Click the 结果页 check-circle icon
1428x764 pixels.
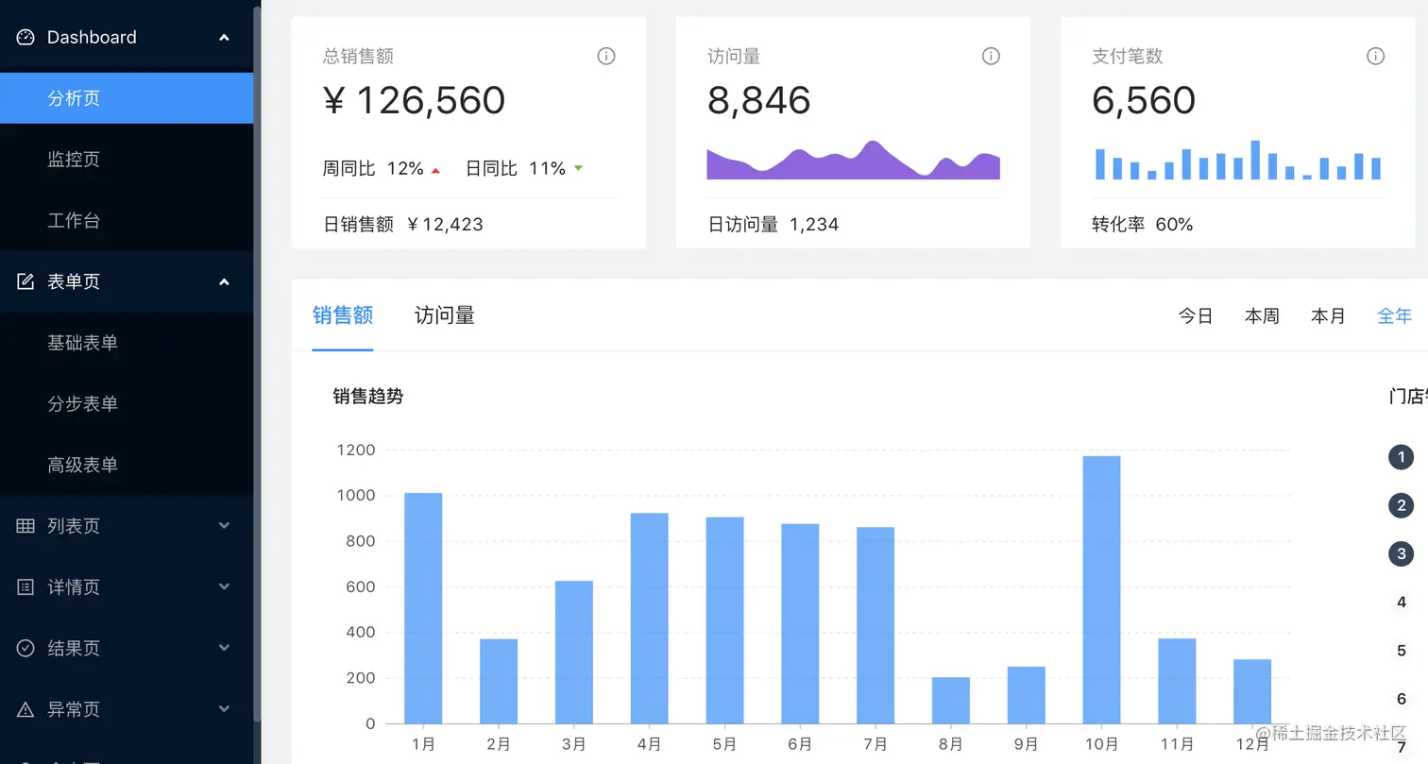tap(25, 648)
